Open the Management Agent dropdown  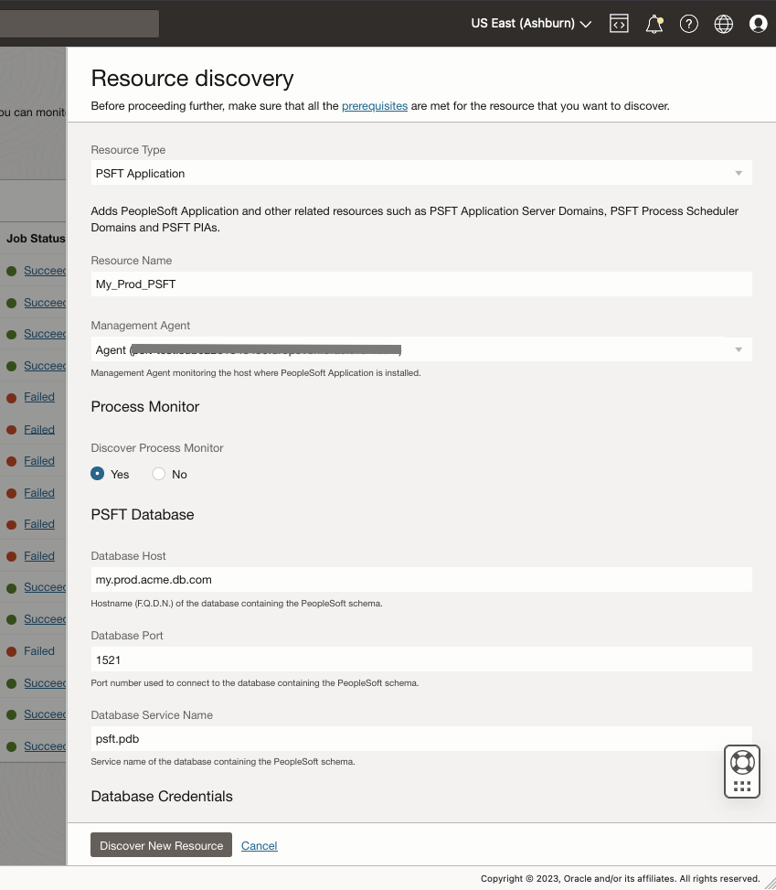(x=420, y=349)
